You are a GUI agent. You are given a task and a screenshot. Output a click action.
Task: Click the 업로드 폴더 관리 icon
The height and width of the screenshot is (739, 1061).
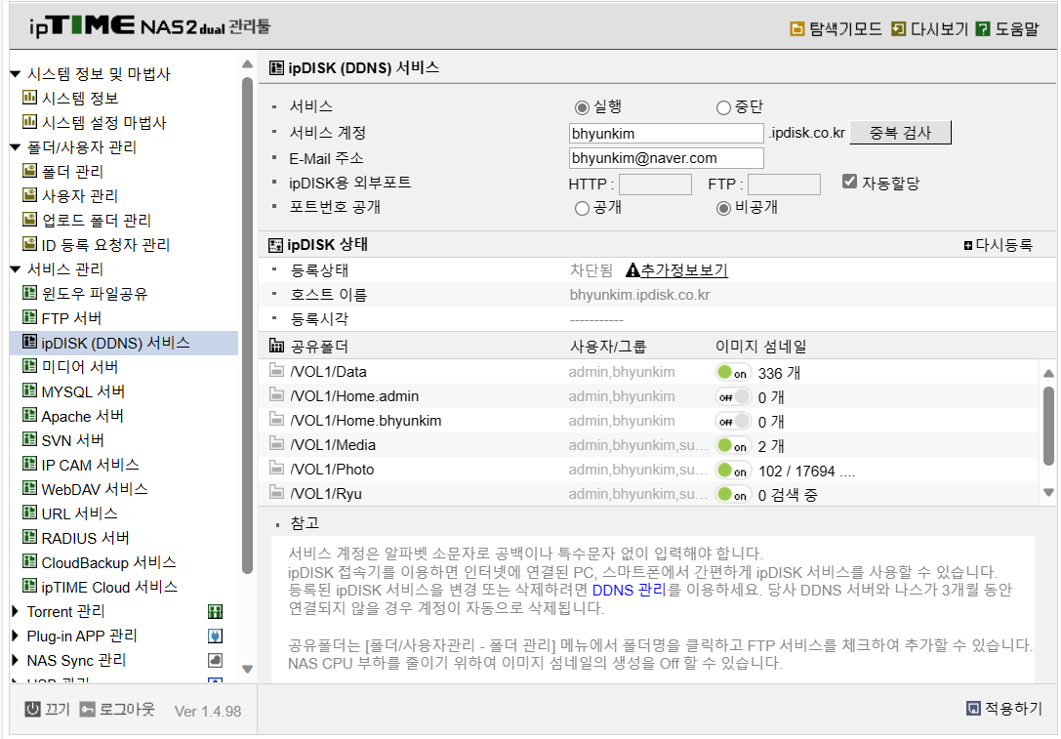pos(29,220)
